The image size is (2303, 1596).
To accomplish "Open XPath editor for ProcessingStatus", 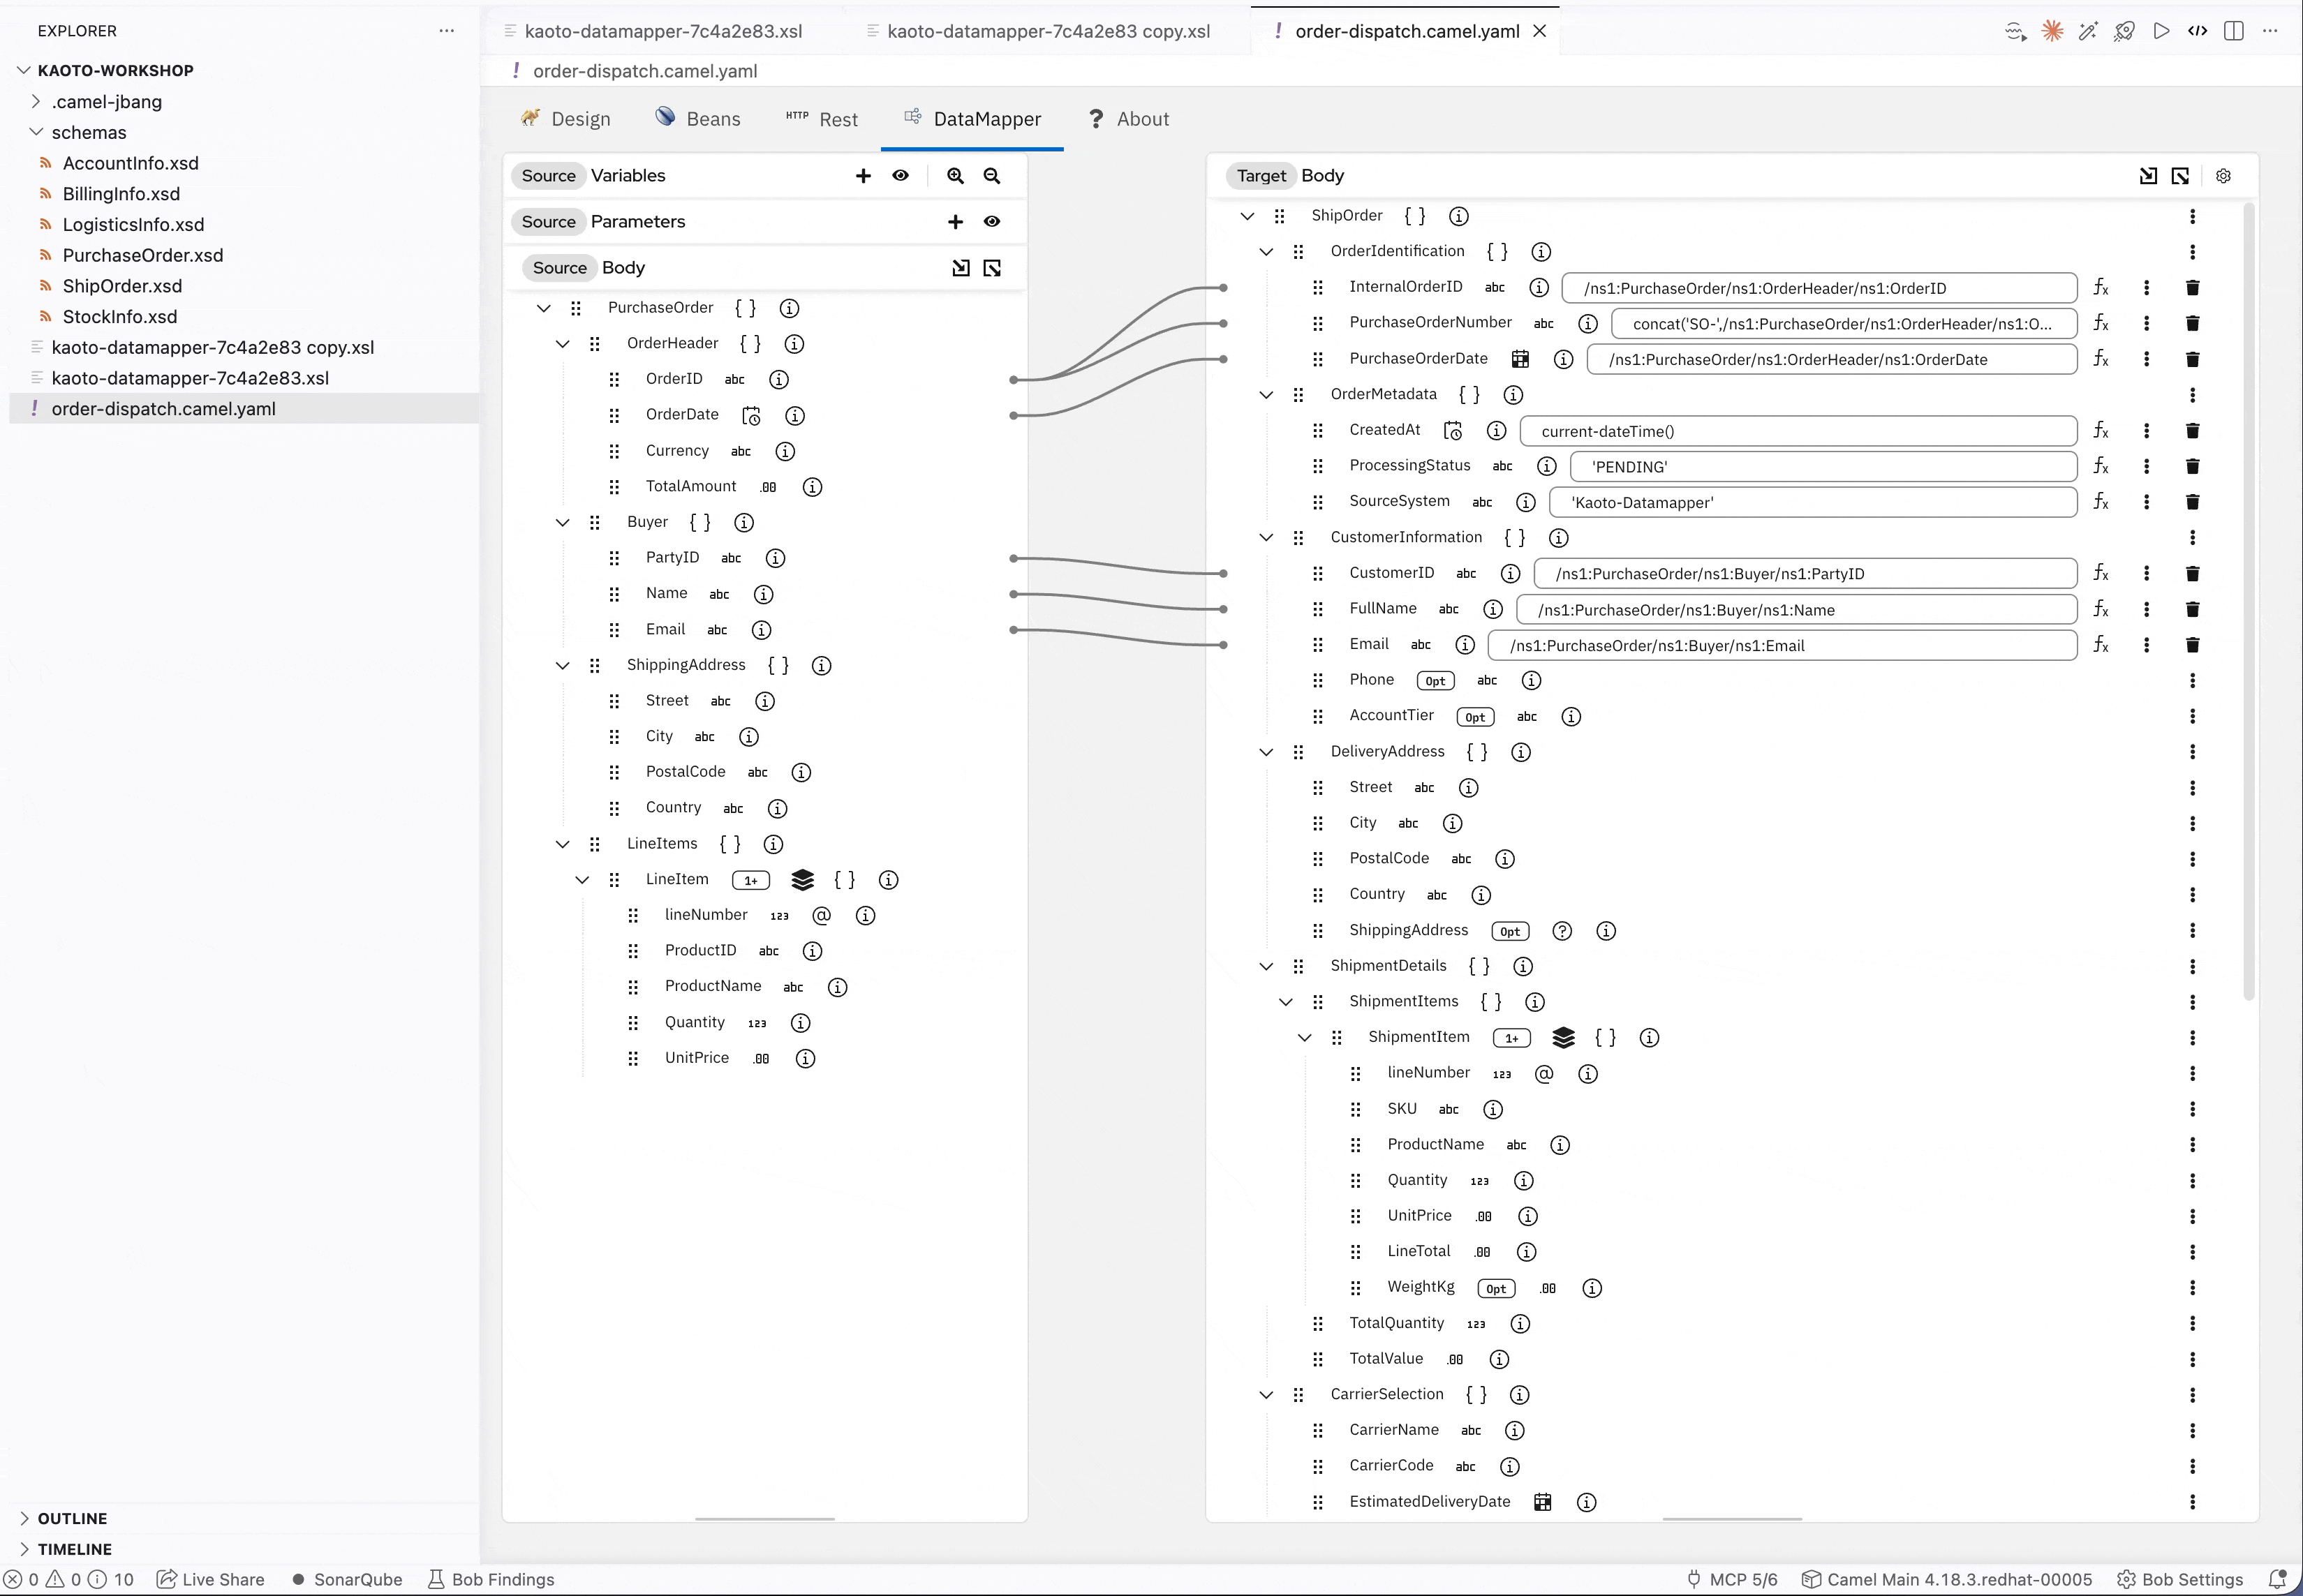I will point(2101,466).
